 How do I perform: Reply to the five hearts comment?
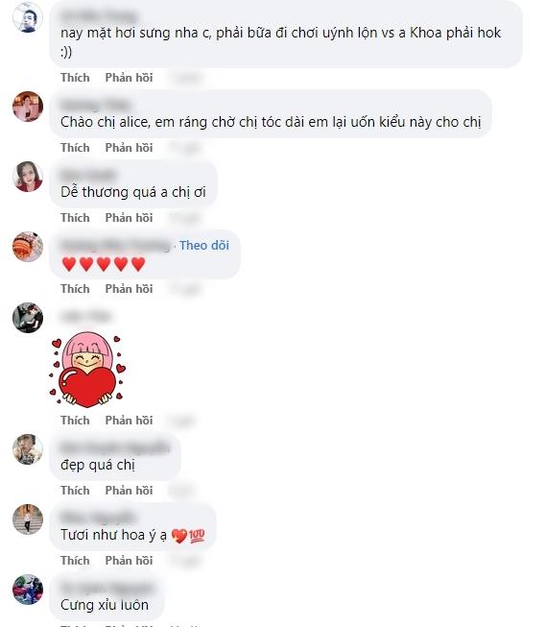[x=129, y=289]
